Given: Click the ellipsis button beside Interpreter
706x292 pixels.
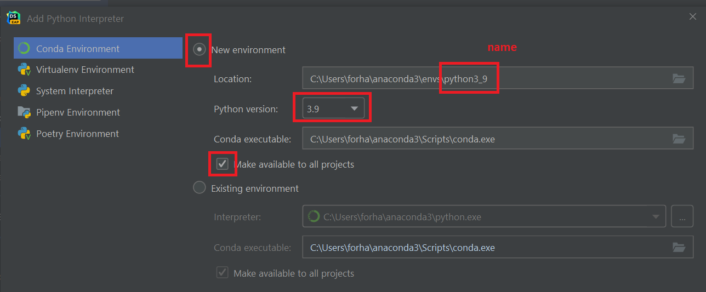Looking at the screenshot, I should 682,217.
